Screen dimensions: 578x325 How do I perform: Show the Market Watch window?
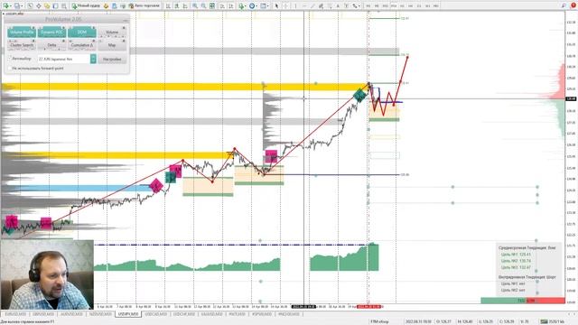(30, 6)
